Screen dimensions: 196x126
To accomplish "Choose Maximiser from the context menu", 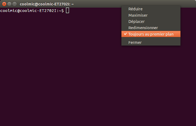I will click(151, 15).
